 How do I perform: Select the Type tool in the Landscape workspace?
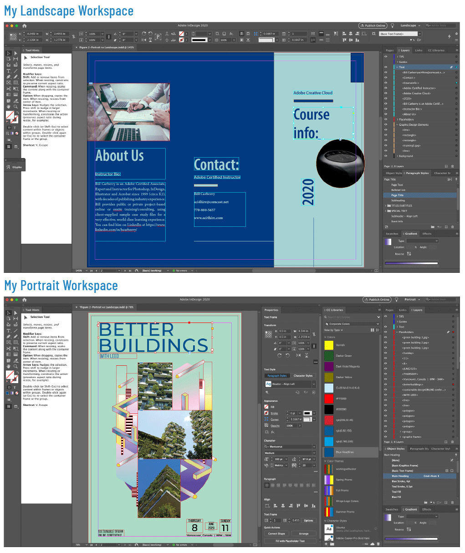click(9, 71)
